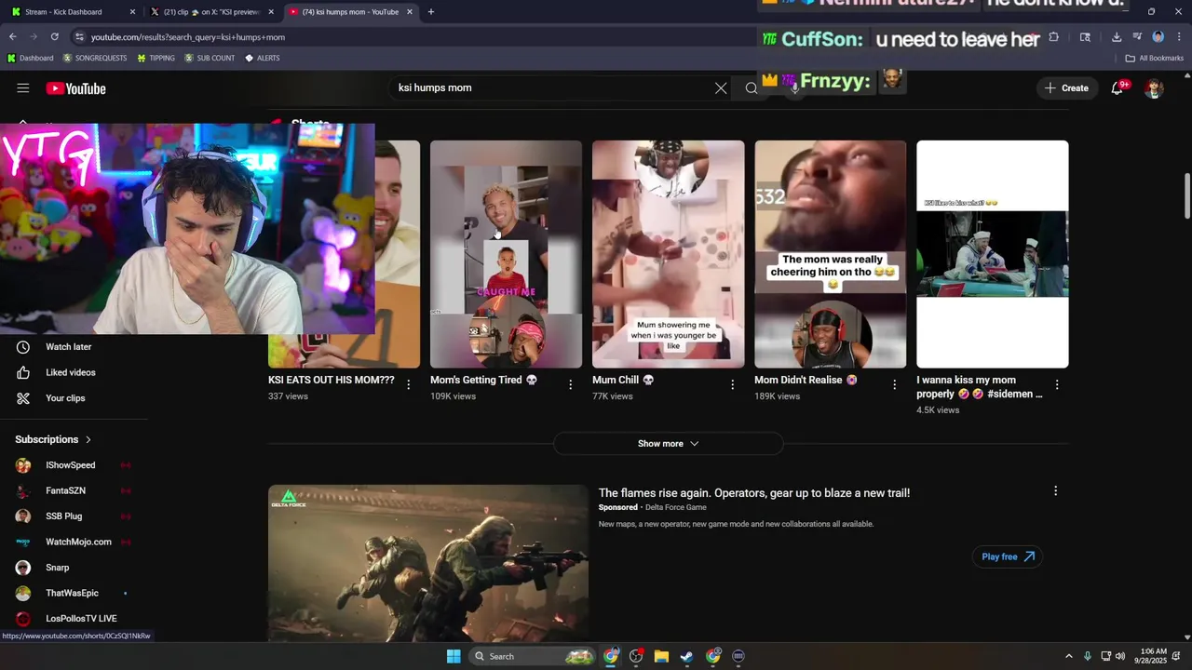Click Play free on the ad
The width and height of the screenshot is (1192, 670).
pos(1008,556)
